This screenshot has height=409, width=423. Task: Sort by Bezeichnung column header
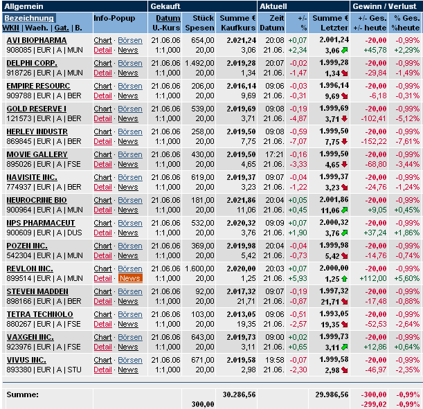pos(29,18)
